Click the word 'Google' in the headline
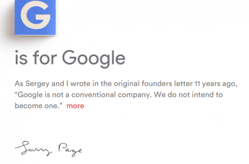Viewport: 249px width, 164px height. (x=93, y=58)
